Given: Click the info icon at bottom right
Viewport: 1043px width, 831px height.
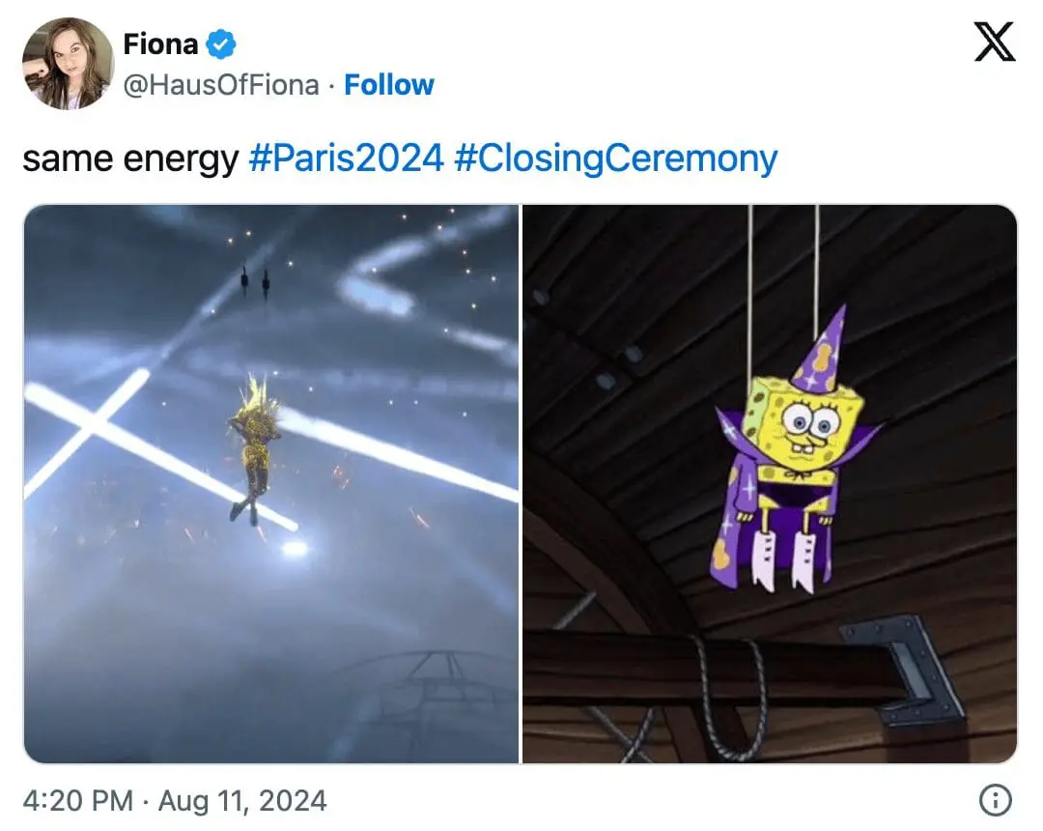Looking at the screenshot, I should point(997,801).
